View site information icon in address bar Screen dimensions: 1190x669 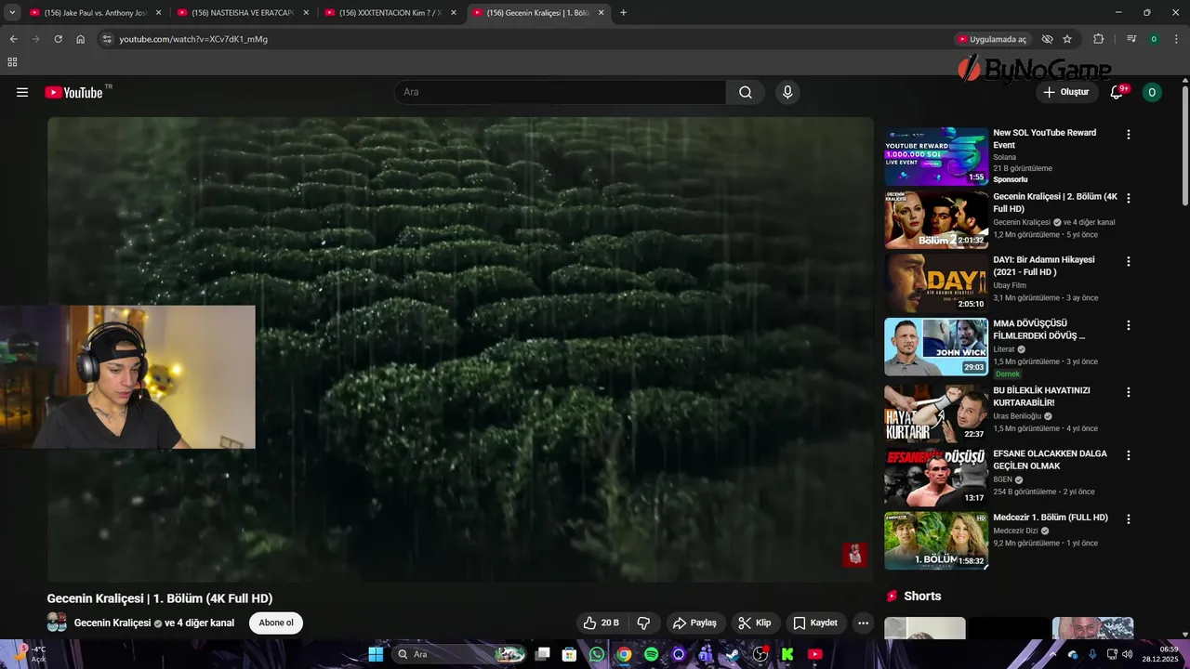pos(107,39)
